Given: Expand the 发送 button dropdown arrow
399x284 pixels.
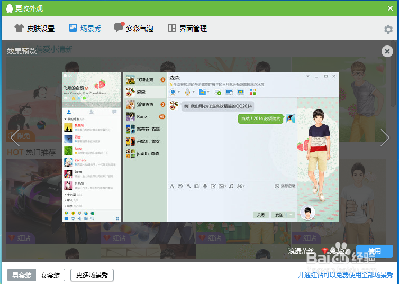Looking at the screenshot, I should point(291,215).
